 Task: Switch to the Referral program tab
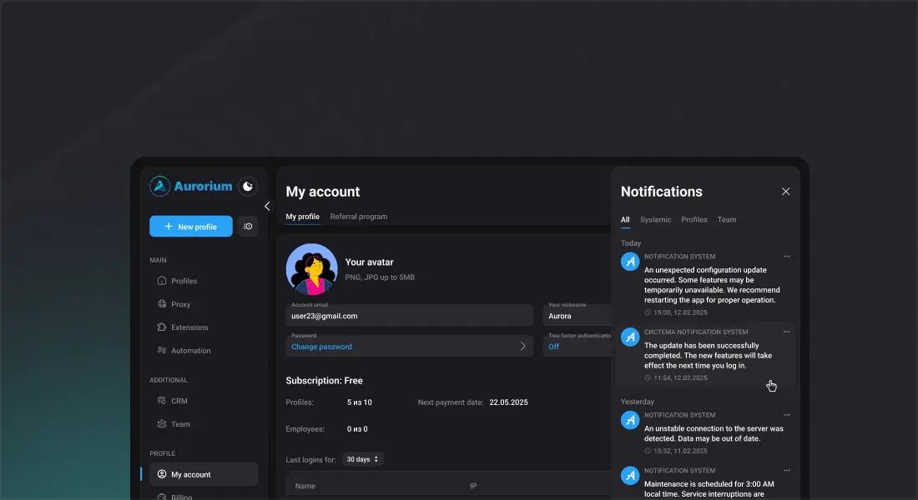coord(359,217)
